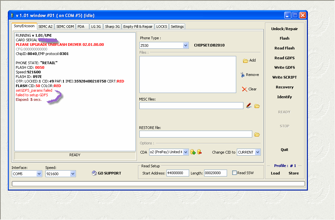The height and width of the screenshot is (220, 335).
Task: Open the Phone Type Z530 dropdown
Action: (x=185, y=45)
